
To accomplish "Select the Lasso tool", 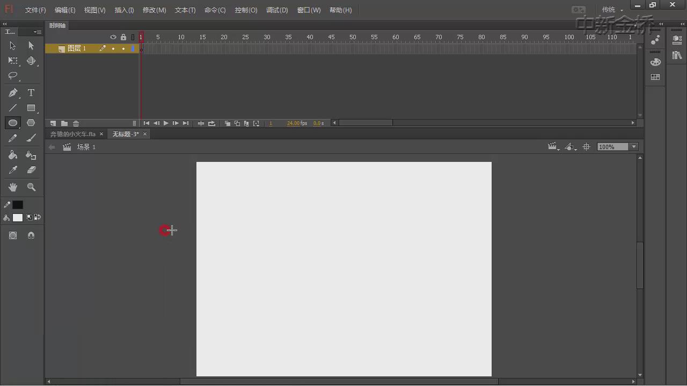I will (13, 76).
